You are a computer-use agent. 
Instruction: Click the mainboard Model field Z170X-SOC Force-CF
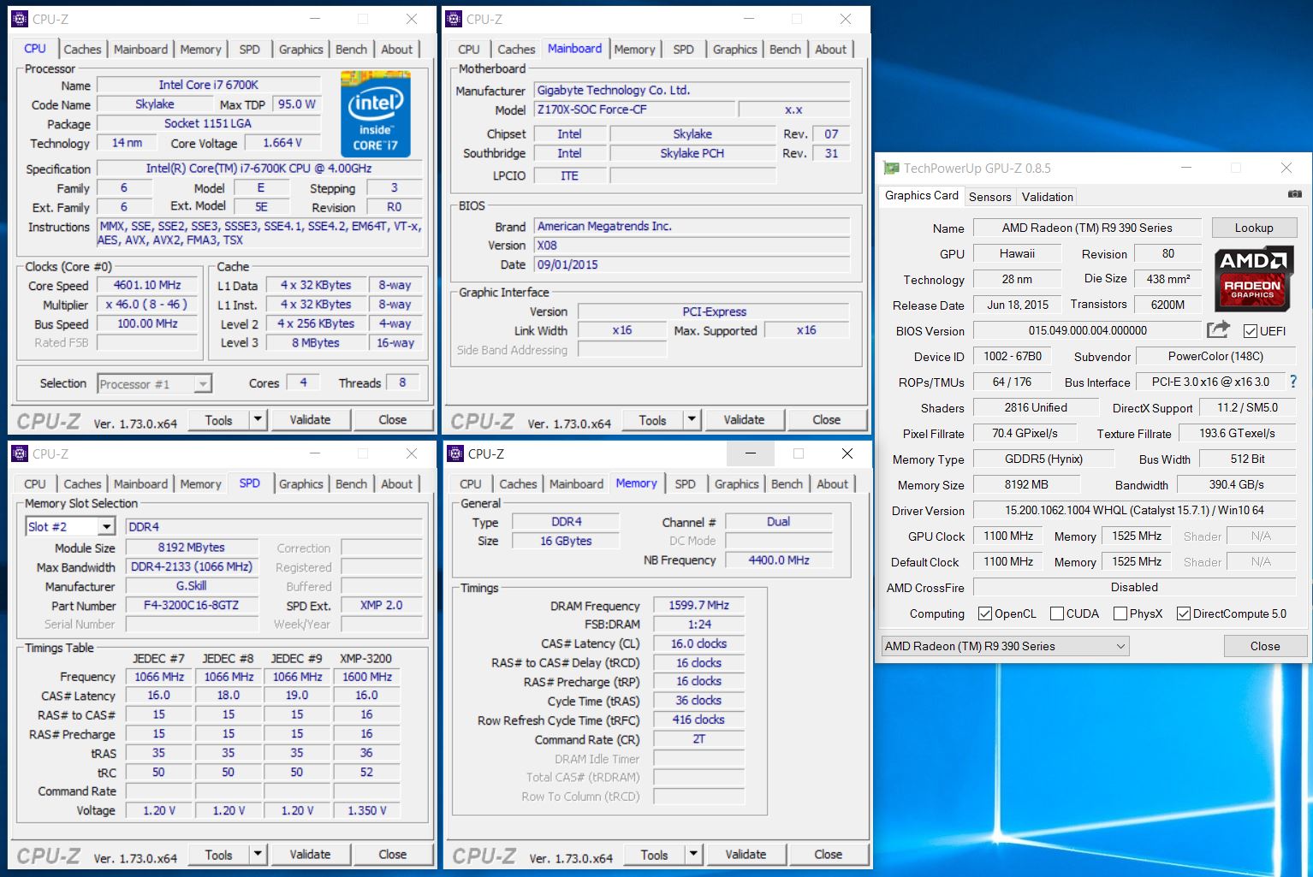[x=633, y=110]
